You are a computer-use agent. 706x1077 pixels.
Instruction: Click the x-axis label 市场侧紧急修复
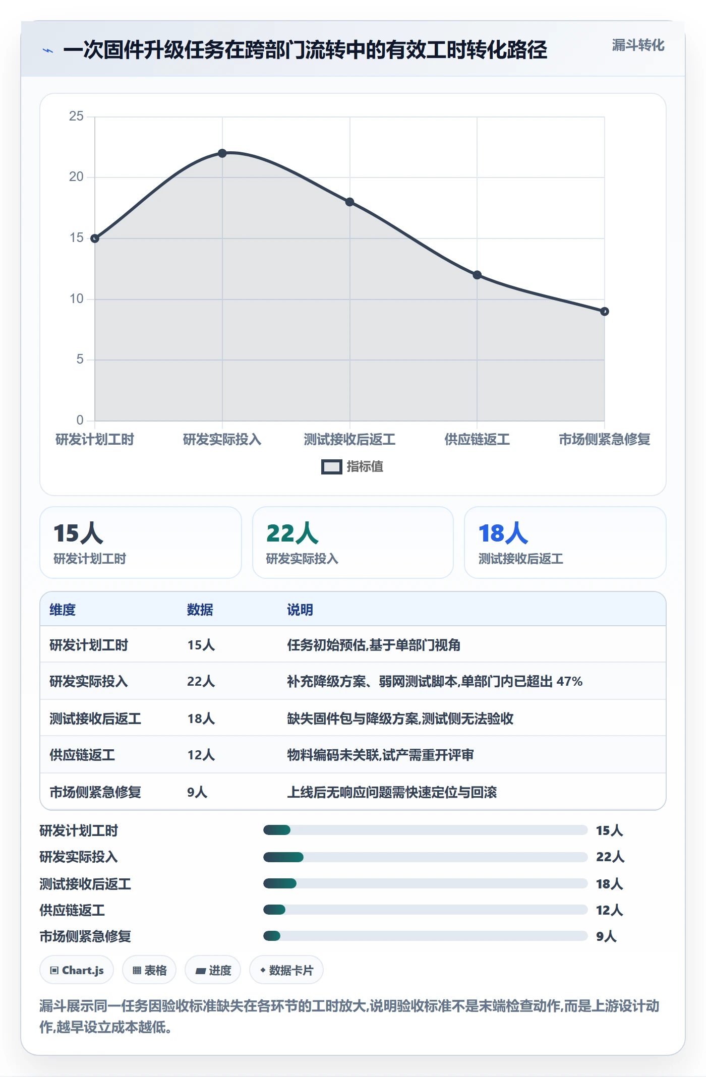[x=605, y=440]
